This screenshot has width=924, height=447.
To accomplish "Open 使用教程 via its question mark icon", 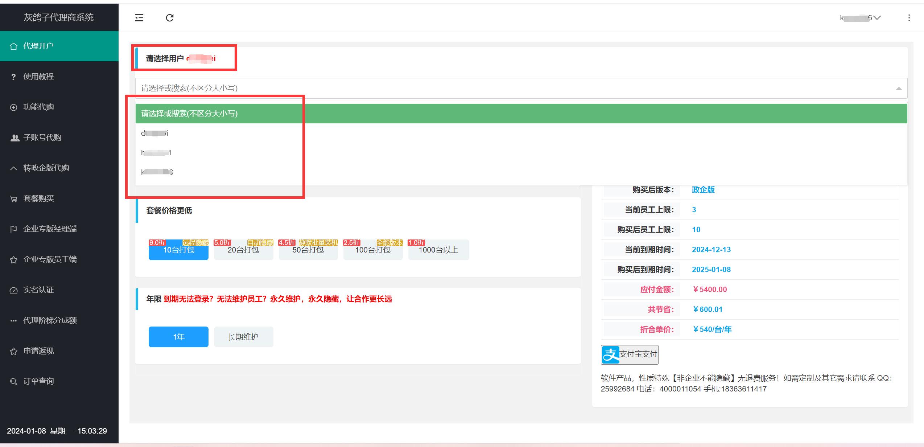I will point(13,77).
